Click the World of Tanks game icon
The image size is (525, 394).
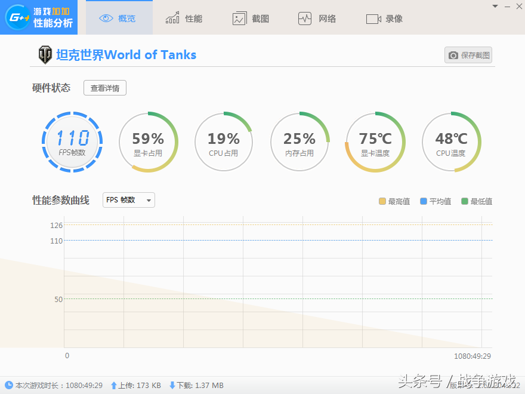tap(45, 55)
